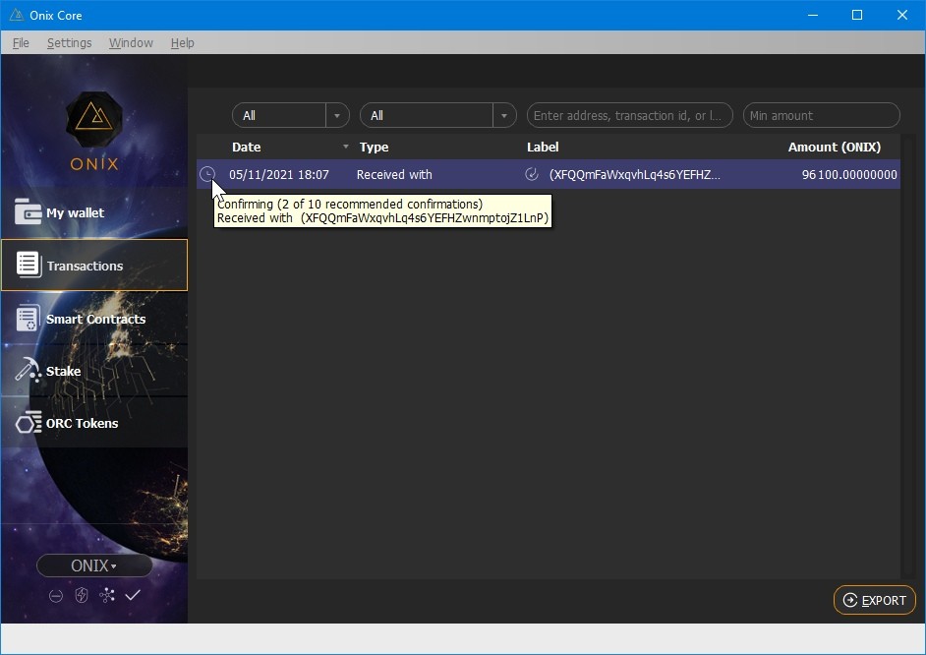This screenshot has height=655, width=926.
Task: Select the 05/11/2021 18:07 transaction date
Action: click(279, 174)
